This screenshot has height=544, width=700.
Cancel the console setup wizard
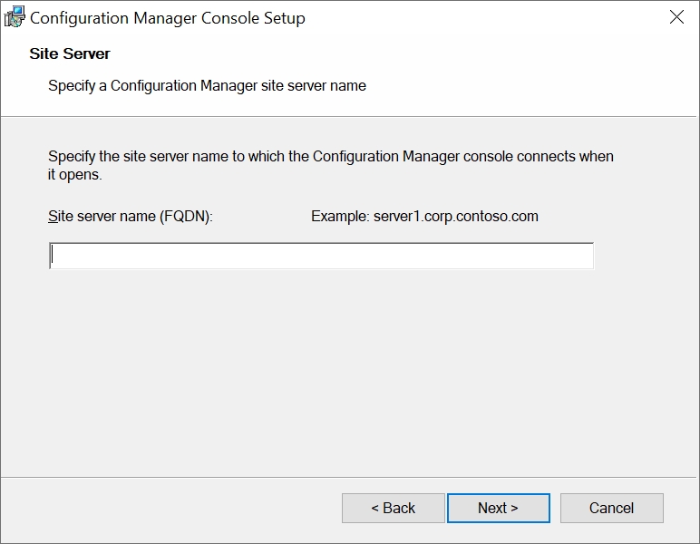pos(611,508)
